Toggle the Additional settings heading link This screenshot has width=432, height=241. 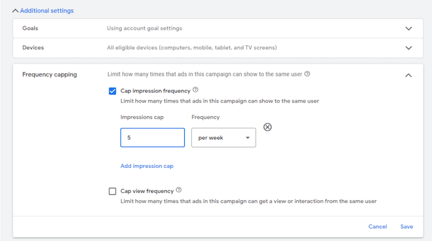coord(47,11)
